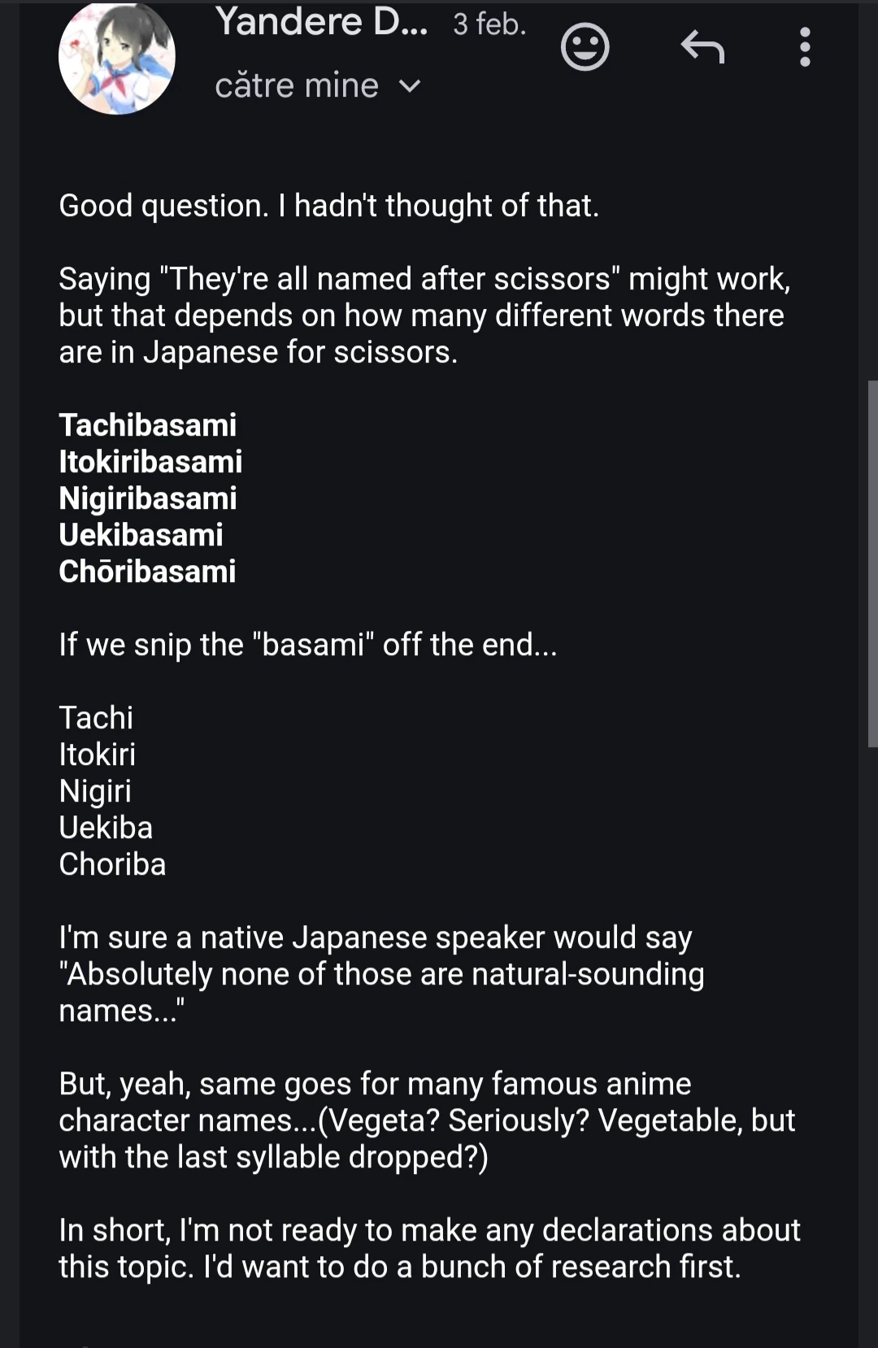Screen dimensions: 878x1348
Task: Open the three-dot more options menu
Action: coord(805,47)
